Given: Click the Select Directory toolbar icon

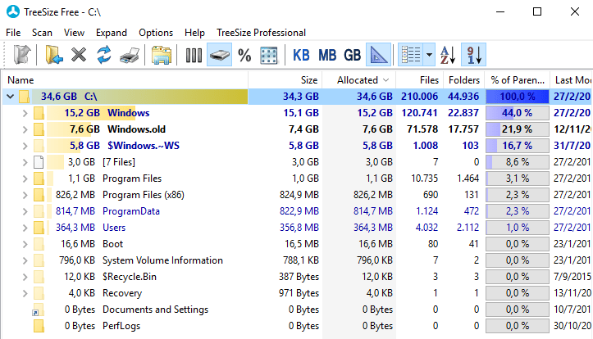Looking at the screenshot, I should 22,55.
